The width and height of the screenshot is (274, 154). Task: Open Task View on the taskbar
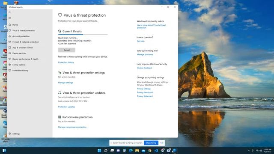(x=112, y=151)
